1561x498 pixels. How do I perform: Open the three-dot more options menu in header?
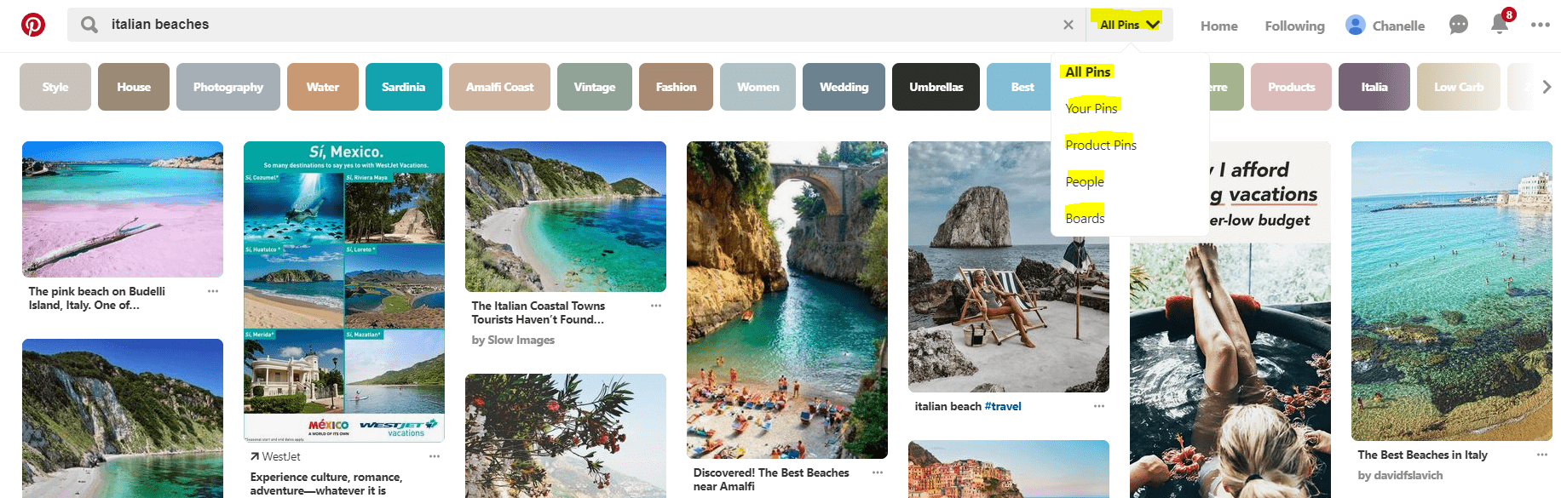tap(1540, 25)
